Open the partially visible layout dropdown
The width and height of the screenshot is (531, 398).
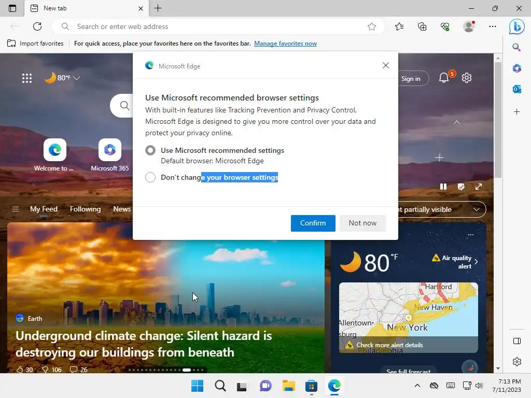pos(442,209)
